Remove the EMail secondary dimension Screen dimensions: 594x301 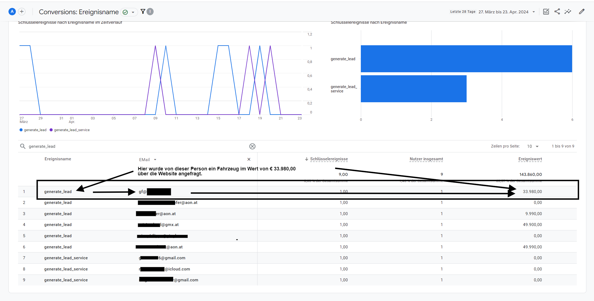click(249, 159)
